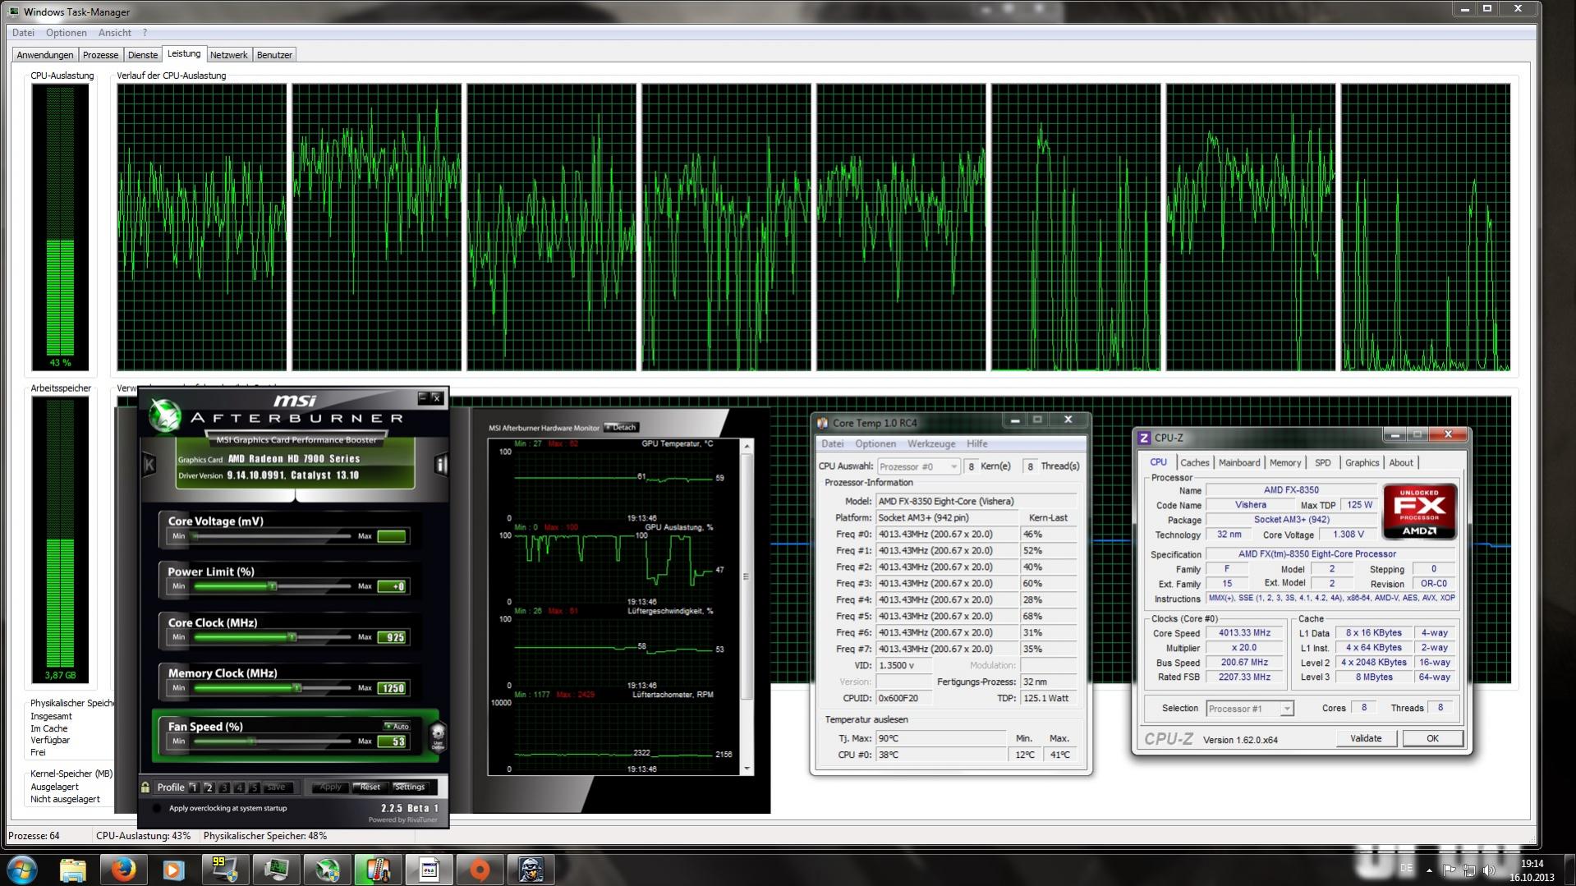
Task: Click the Core Clock slider handle
Action: 292,637
